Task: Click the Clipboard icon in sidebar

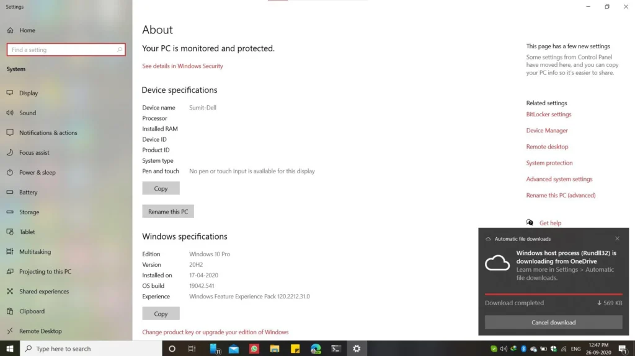Action: click(x=10, y=311)
